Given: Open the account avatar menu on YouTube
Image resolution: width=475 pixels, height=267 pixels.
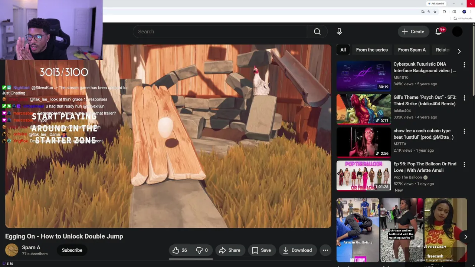Looking at the screenshot, I should pos(457,32).
